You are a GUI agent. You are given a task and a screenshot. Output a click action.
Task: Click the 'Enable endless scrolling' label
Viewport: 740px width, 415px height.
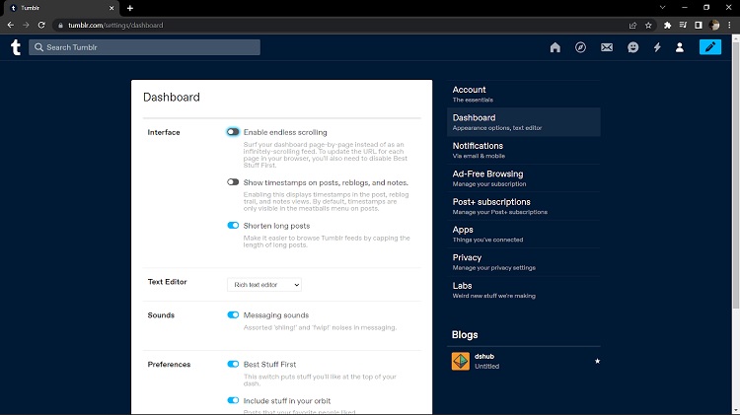[285, 132]
